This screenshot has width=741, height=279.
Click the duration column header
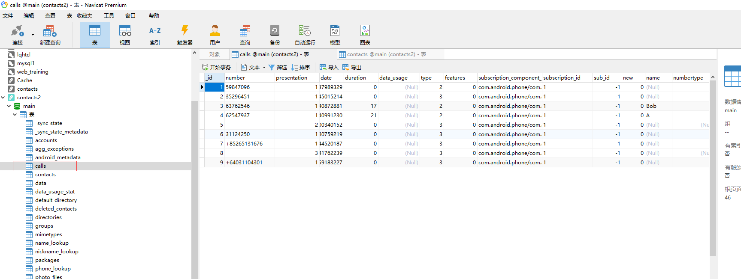tap(361, 77)
